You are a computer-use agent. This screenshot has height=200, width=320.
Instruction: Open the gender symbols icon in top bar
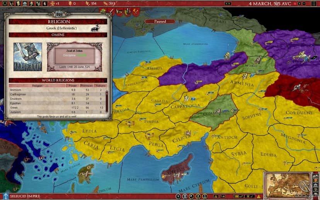point(38,3)
